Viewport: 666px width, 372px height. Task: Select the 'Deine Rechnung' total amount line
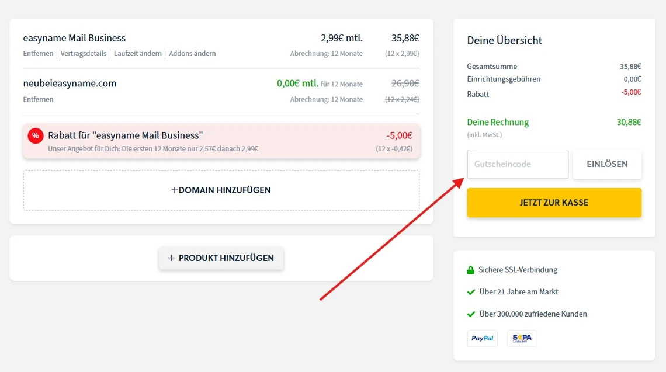pyautogui.click(x=497, y=122)
